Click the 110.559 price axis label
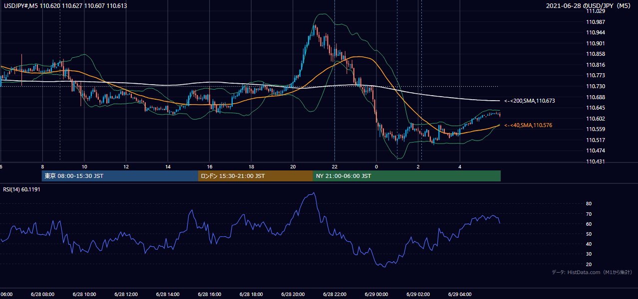Image resolution: width=638 pixels, height=299 pixels. 595,129
